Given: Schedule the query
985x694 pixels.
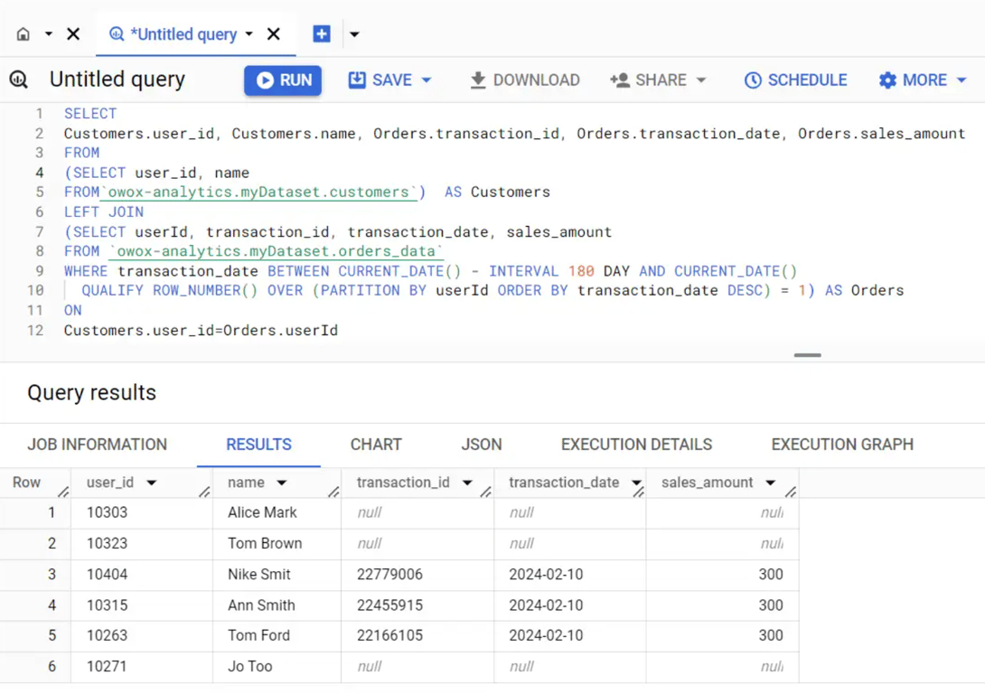Looking at the screenshot, I should [795, 80].
